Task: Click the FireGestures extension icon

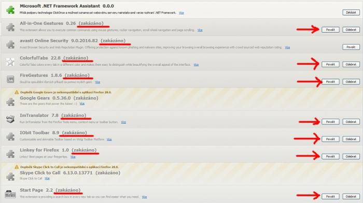Action: click(10, 79)
